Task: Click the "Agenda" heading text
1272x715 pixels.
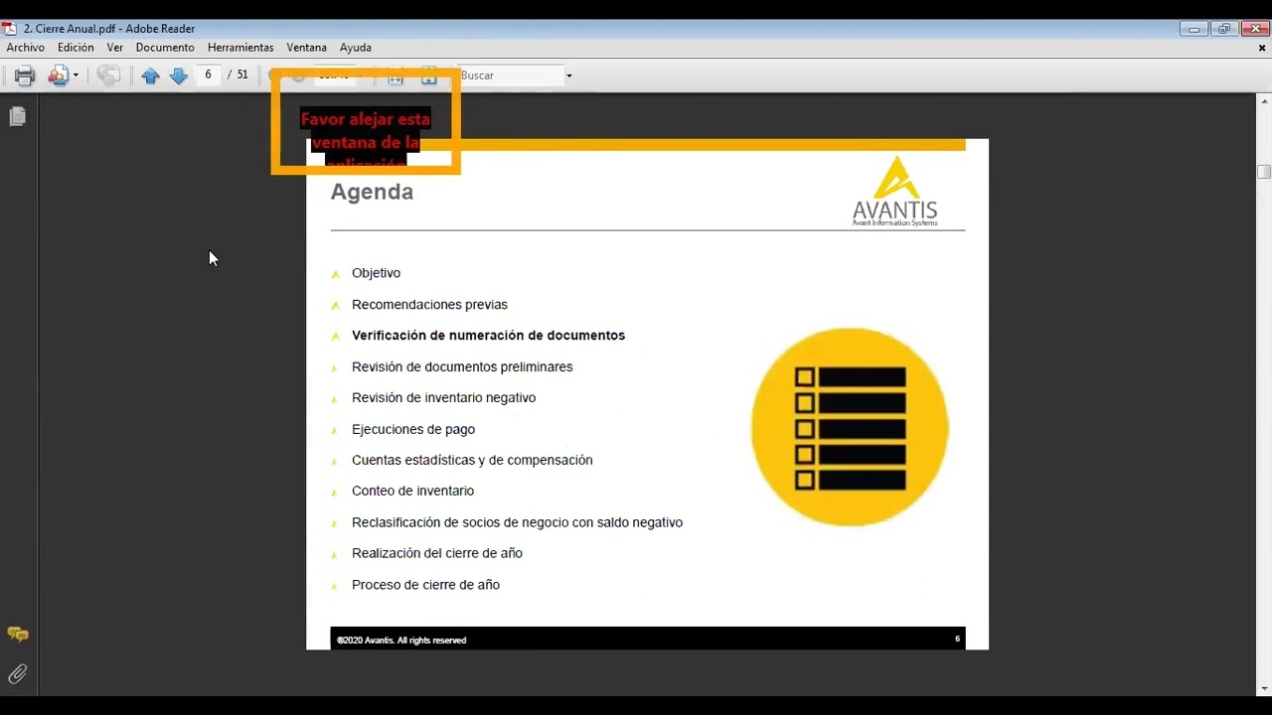Action: tap(372, 192)
